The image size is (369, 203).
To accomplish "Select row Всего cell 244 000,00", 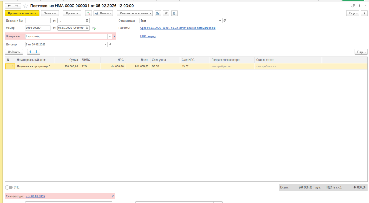I will tap(138, 66).
